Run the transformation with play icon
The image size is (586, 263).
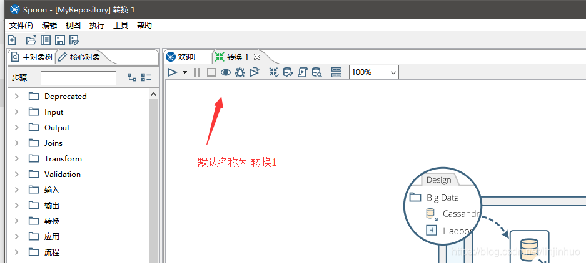[172, 72]
